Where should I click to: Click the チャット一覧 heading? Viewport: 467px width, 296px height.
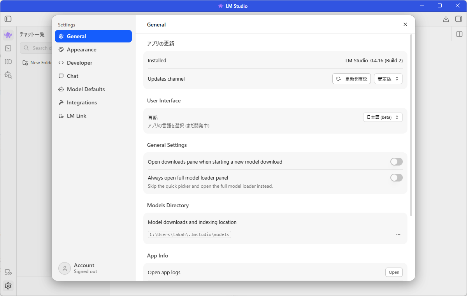pos(32,34)
